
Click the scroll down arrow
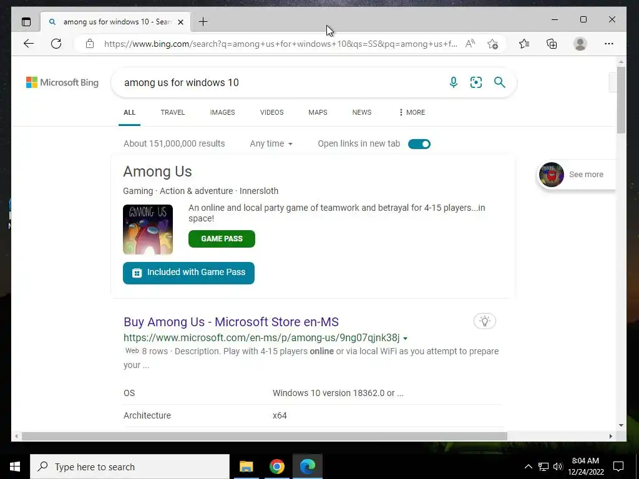(x=621, y=425)
